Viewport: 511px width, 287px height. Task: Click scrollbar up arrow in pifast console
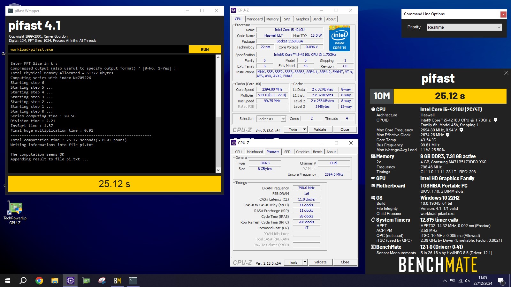(218, 57)
